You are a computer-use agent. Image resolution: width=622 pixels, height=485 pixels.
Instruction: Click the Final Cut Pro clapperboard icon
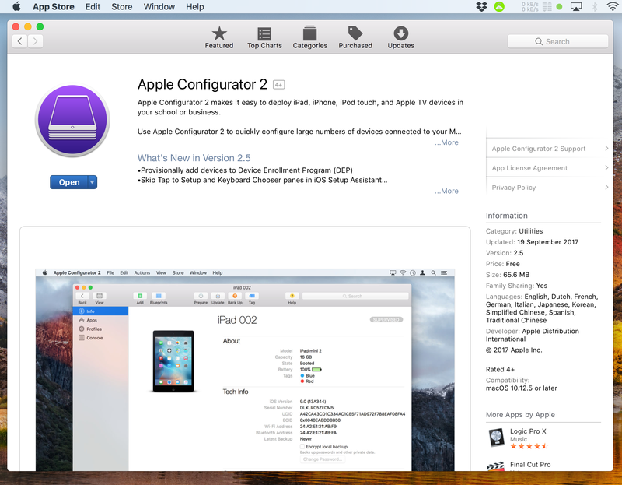point(496,466)
